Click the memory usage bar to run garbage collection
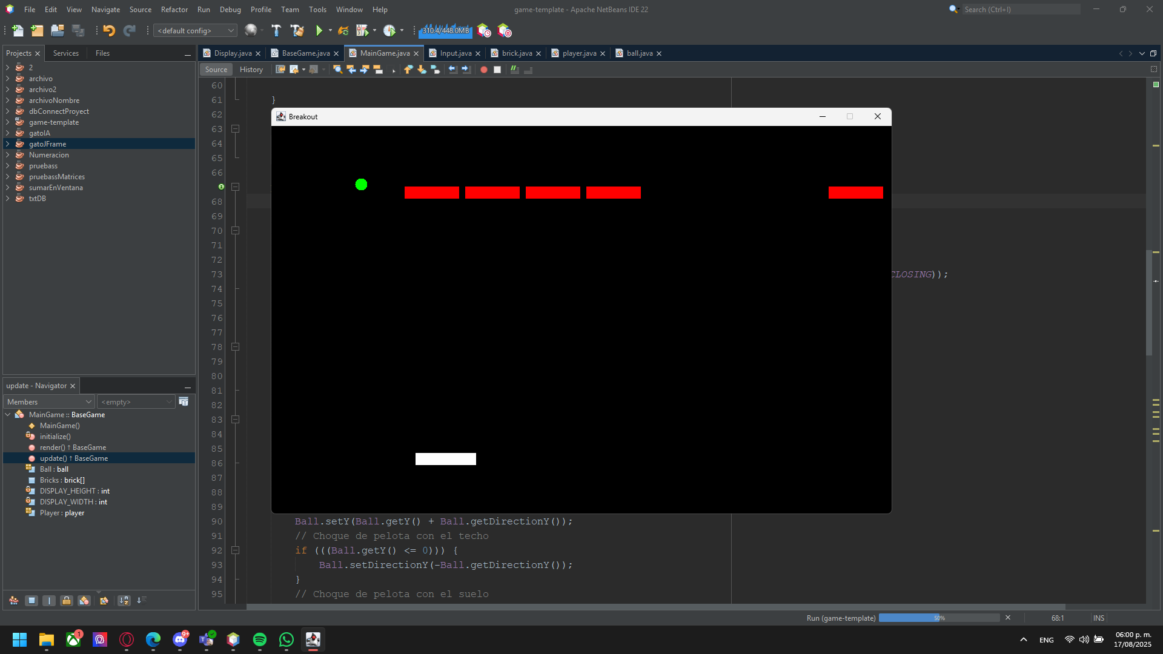Screen dimensions: 1163x654 (x=445, y=30)
